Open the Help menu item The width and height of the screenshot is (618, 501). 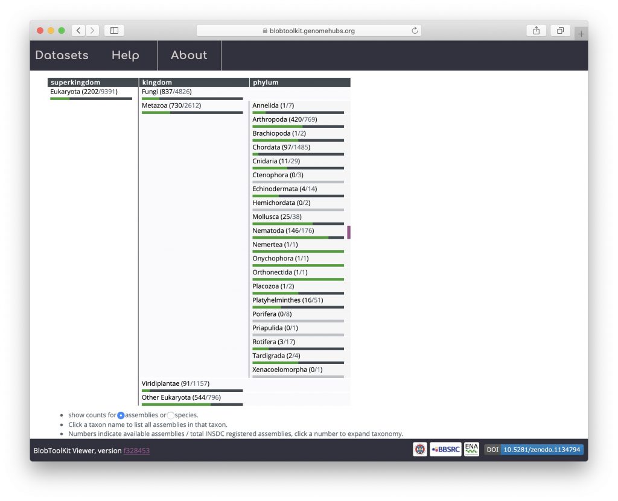click(126, 55)
